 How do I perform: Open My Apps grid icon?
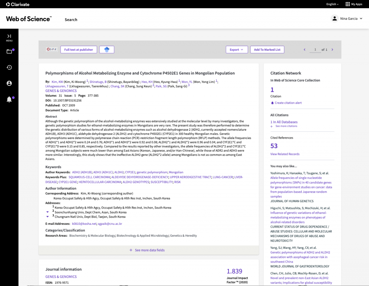coord(348,4)
